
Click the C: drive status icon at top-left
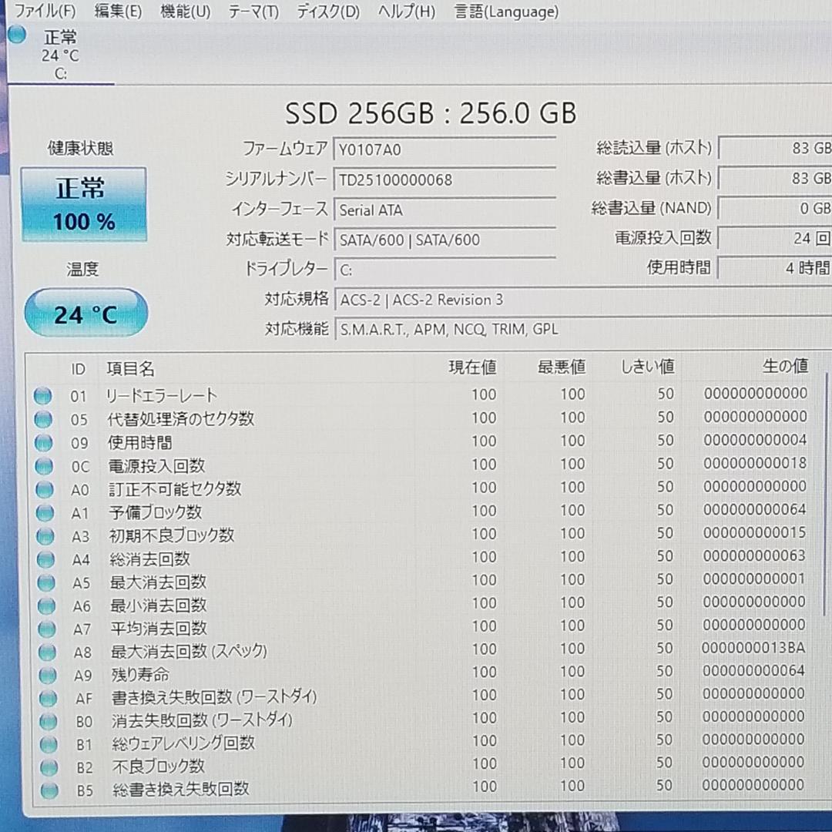tap(16, 34)
